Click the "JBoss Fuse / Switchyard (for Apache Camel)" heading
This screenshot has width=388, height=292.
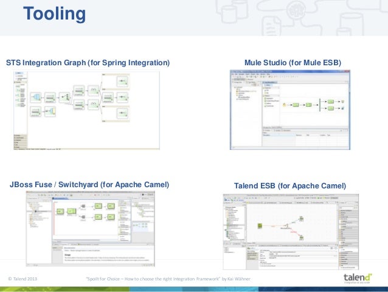[89, 185]
